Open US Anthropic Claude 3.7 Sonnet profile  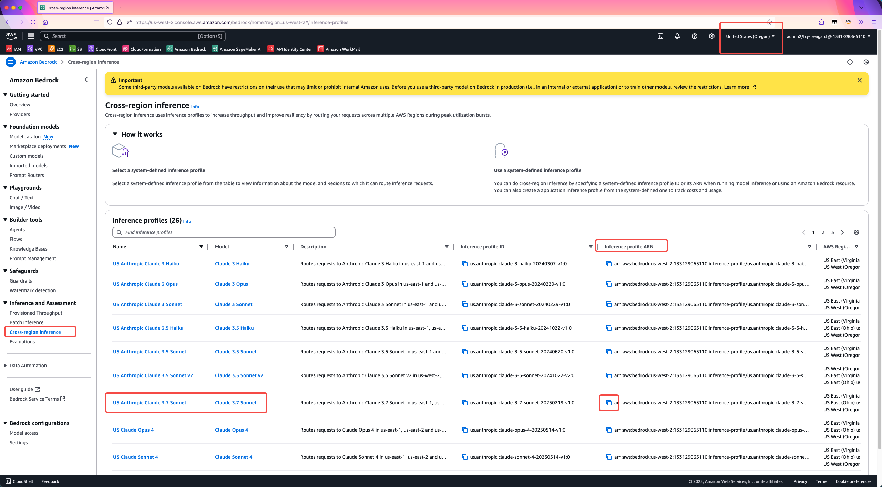tap(150, 403)
